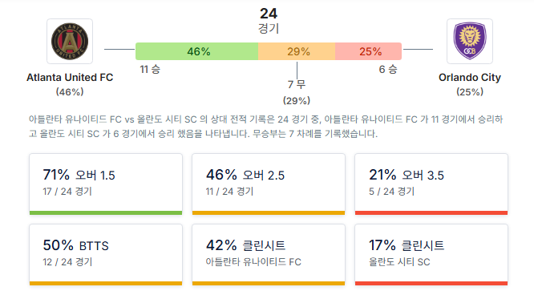534x295 pixels.
Task: Click the 11 승 label under bar
Action: 150,69
